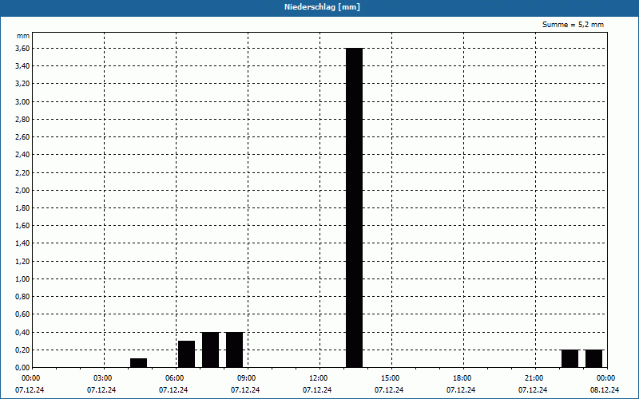Pick the 1,20 y-axis tick label
Image resolution: width=639 pixels, height=399 pixels.
[22, 262]
